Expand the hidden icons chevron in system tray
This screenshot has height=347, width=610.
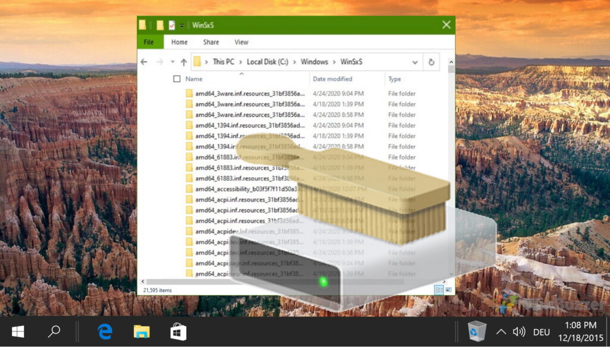click(x=502, y=331)
